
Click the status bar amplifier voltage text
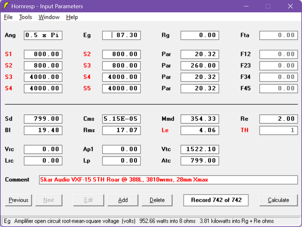139,221
